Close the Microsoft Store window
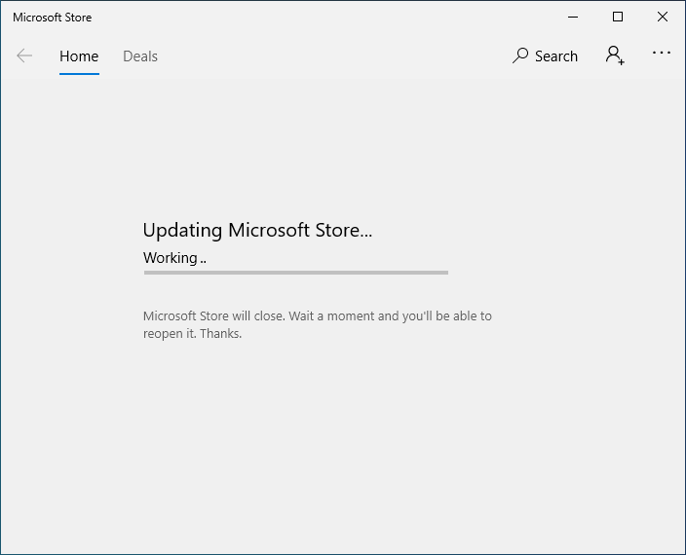Screen dimensions: 686x555 pyautogui.click(x=663, y=18)
